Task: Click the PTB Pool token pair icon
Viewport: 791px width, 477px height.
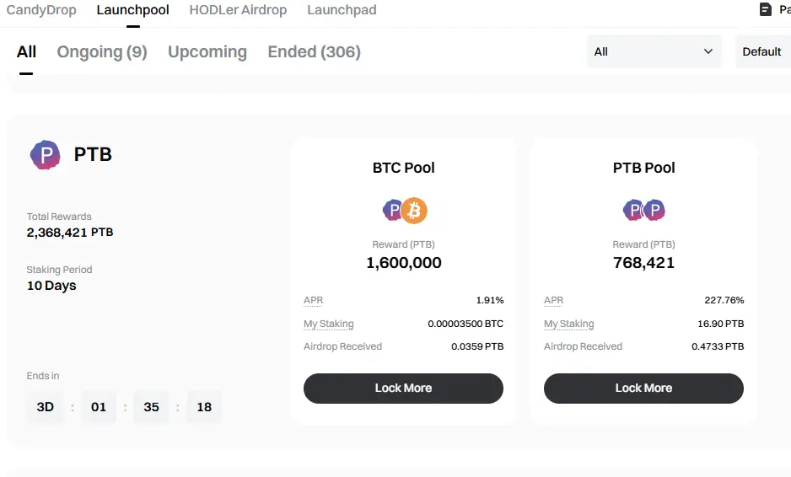Action: pos(644,210)
